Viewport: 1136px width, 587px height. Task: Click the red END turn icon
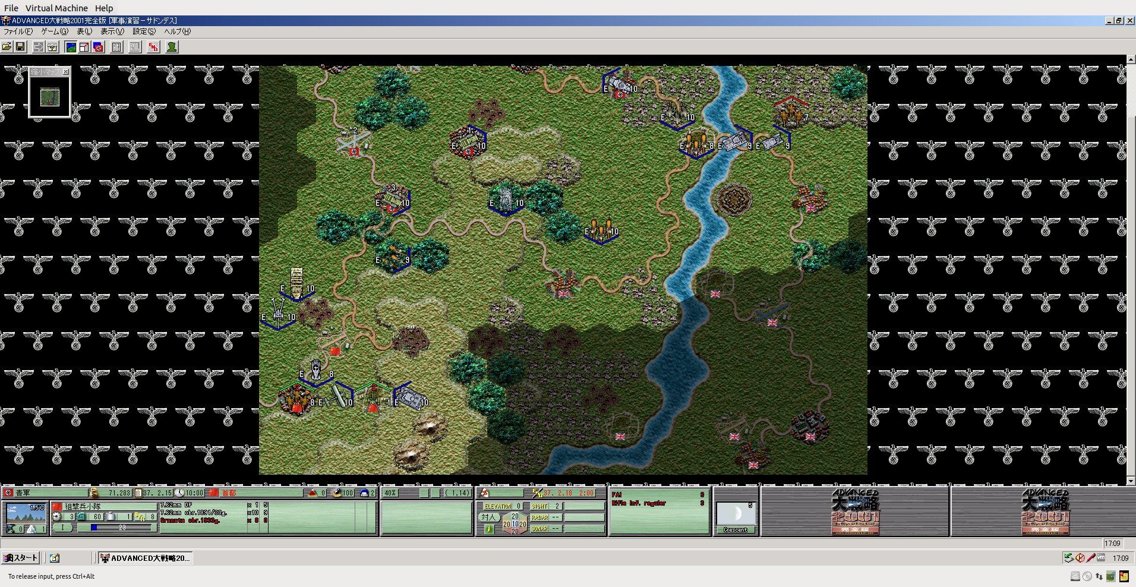click(x=153, y=47)
